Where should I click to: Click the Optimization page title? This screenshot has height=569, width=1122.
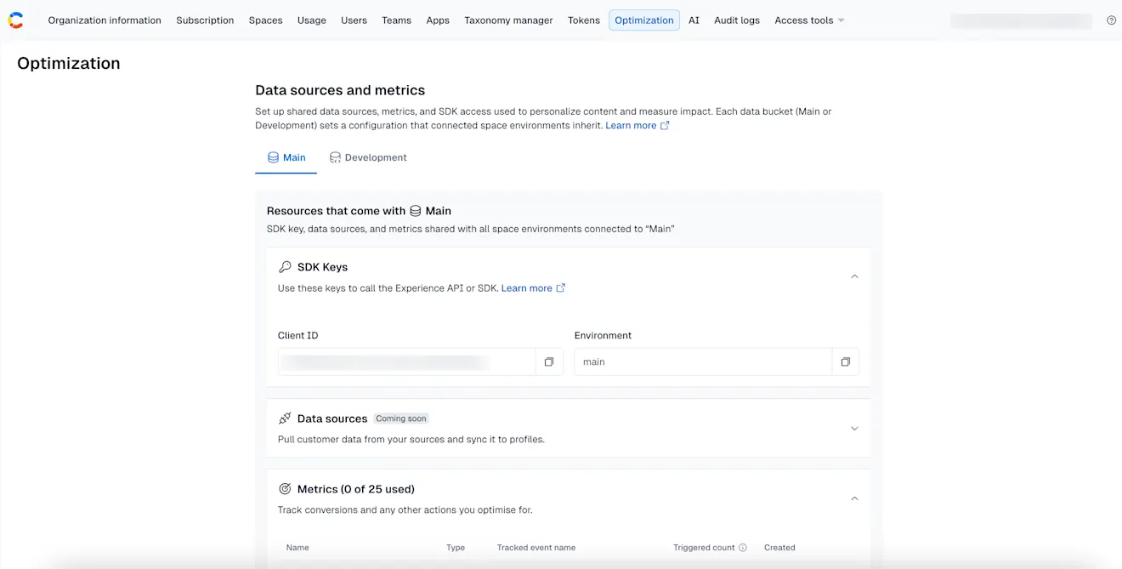(x=69, y=63)
